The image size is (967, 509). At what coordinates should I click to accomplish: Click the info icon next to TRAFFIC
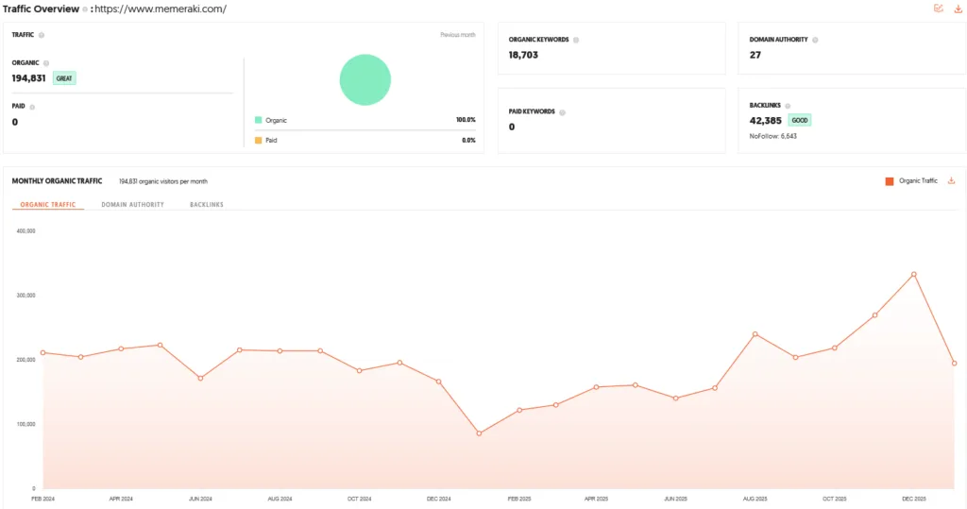[42, 35]
